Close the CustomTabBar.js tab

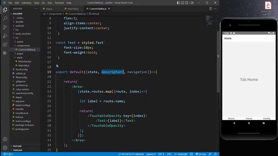point(109,9)
